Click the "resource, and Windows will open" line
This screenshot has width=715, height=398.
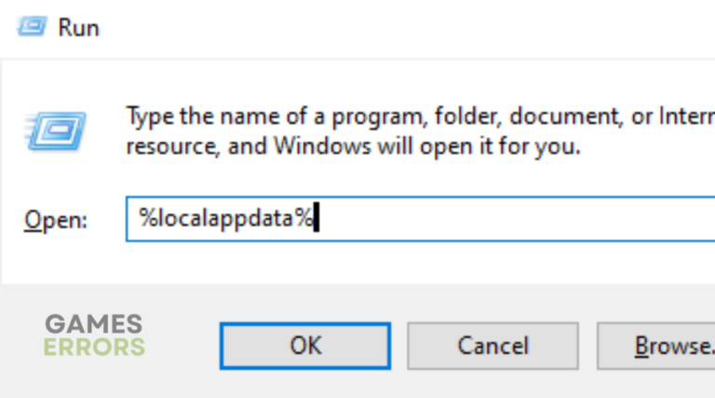coord(354,145)
